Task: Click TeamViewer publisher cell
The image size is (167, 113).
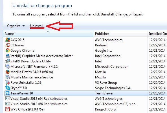Action: tap(104, 93)
